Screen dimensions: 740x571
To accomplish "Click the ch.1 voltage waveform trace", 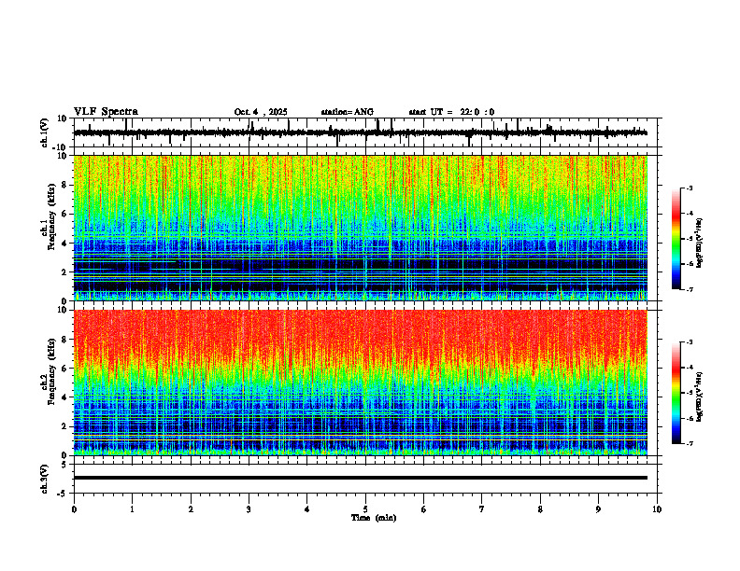I will [x=360, y=132].
